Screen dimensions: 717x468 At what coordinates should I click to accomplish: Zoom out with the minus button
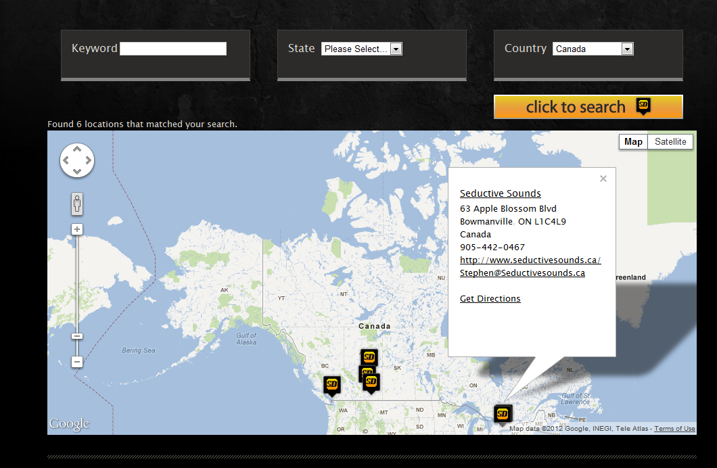pos(77,362)
